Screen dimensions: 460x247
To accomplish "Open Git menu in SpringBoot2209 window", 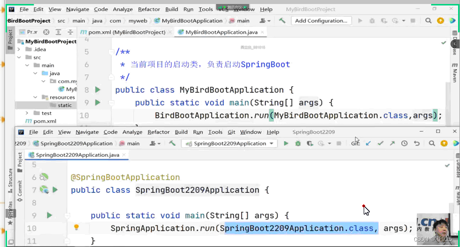I will (231, 132).
